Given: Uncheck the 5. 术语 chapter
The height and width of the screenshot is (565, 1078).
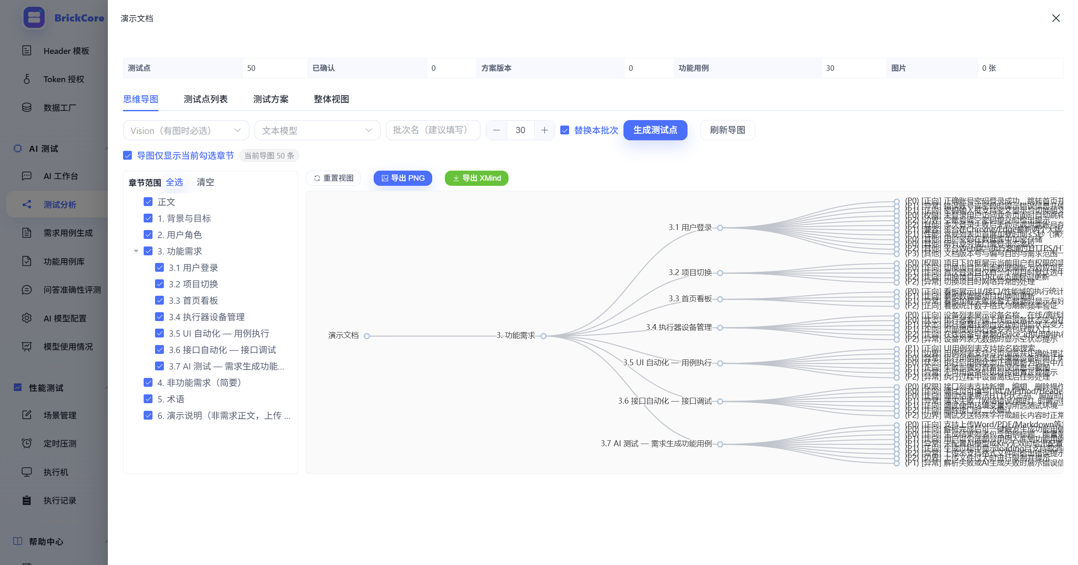Looking at the screenshot, I should pos(148,399).
